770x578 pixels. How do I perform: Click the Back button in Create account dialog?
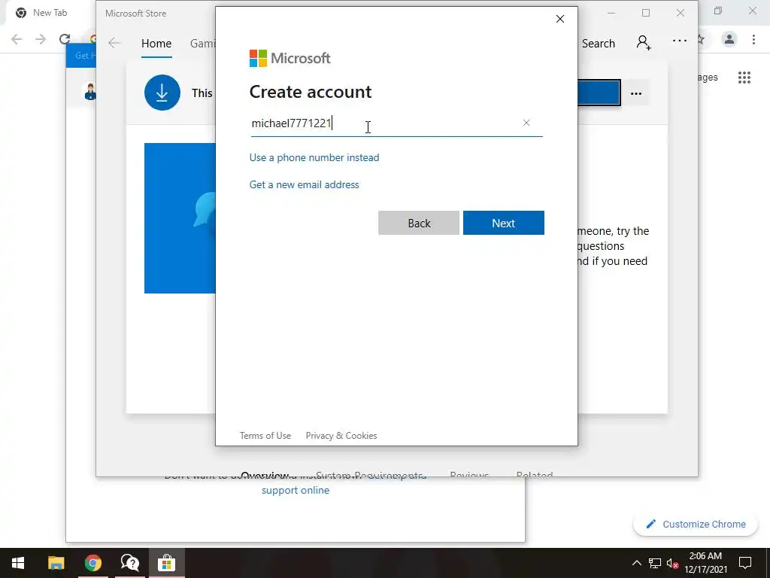tap(418, 223)
